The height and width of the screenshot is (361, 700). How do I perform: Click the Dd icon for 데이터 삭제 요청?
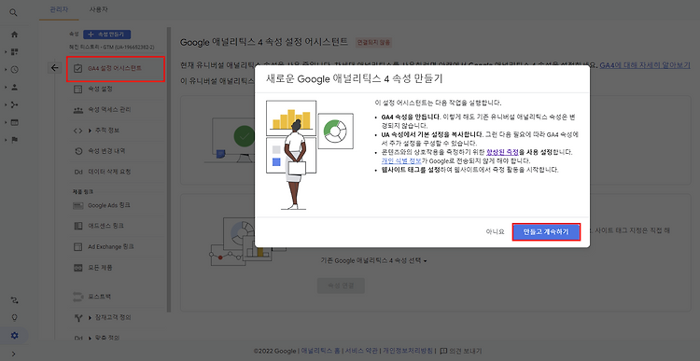tap(77, 172)
